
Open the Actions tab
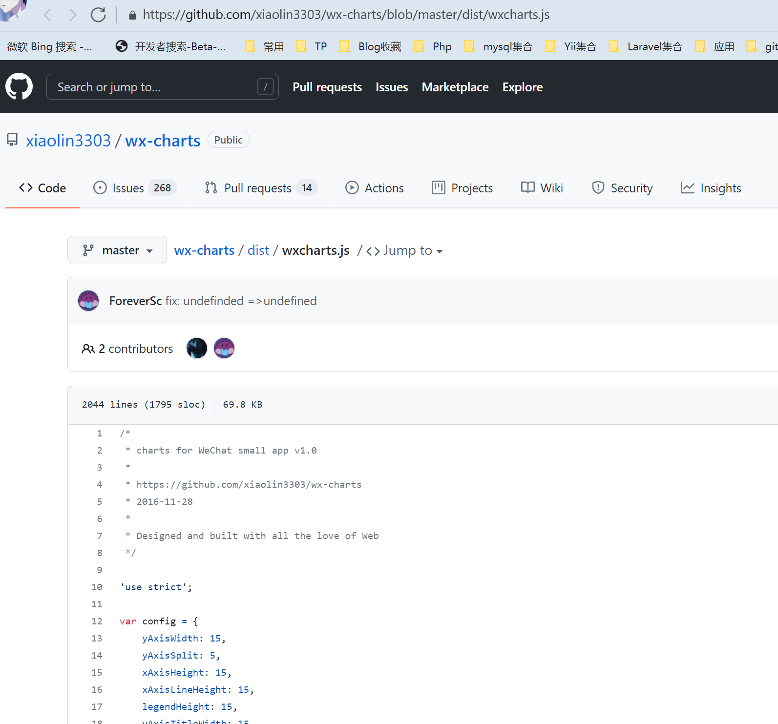tap(375, 188)
